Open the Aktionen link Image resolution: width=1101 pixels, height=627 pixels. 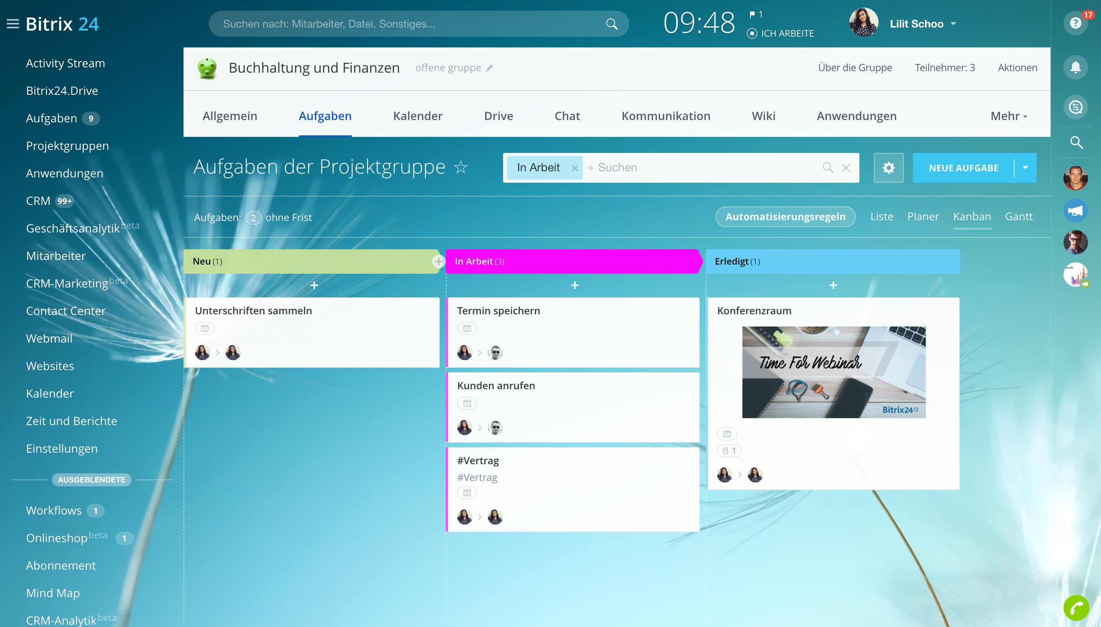coord(1017,68)
